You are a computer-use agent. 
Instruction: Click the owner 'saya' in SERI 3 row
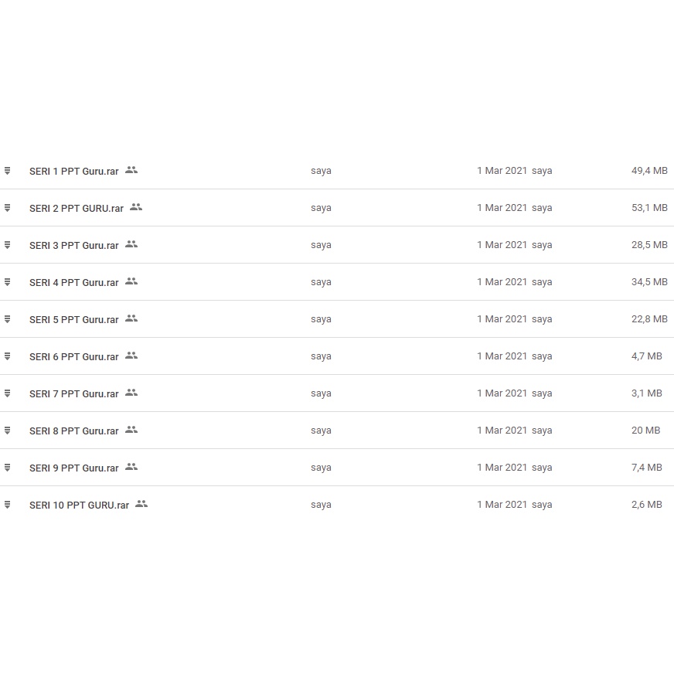pos(321,245)
